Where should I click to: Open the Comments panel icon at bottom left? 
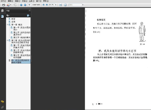[3, 101]
